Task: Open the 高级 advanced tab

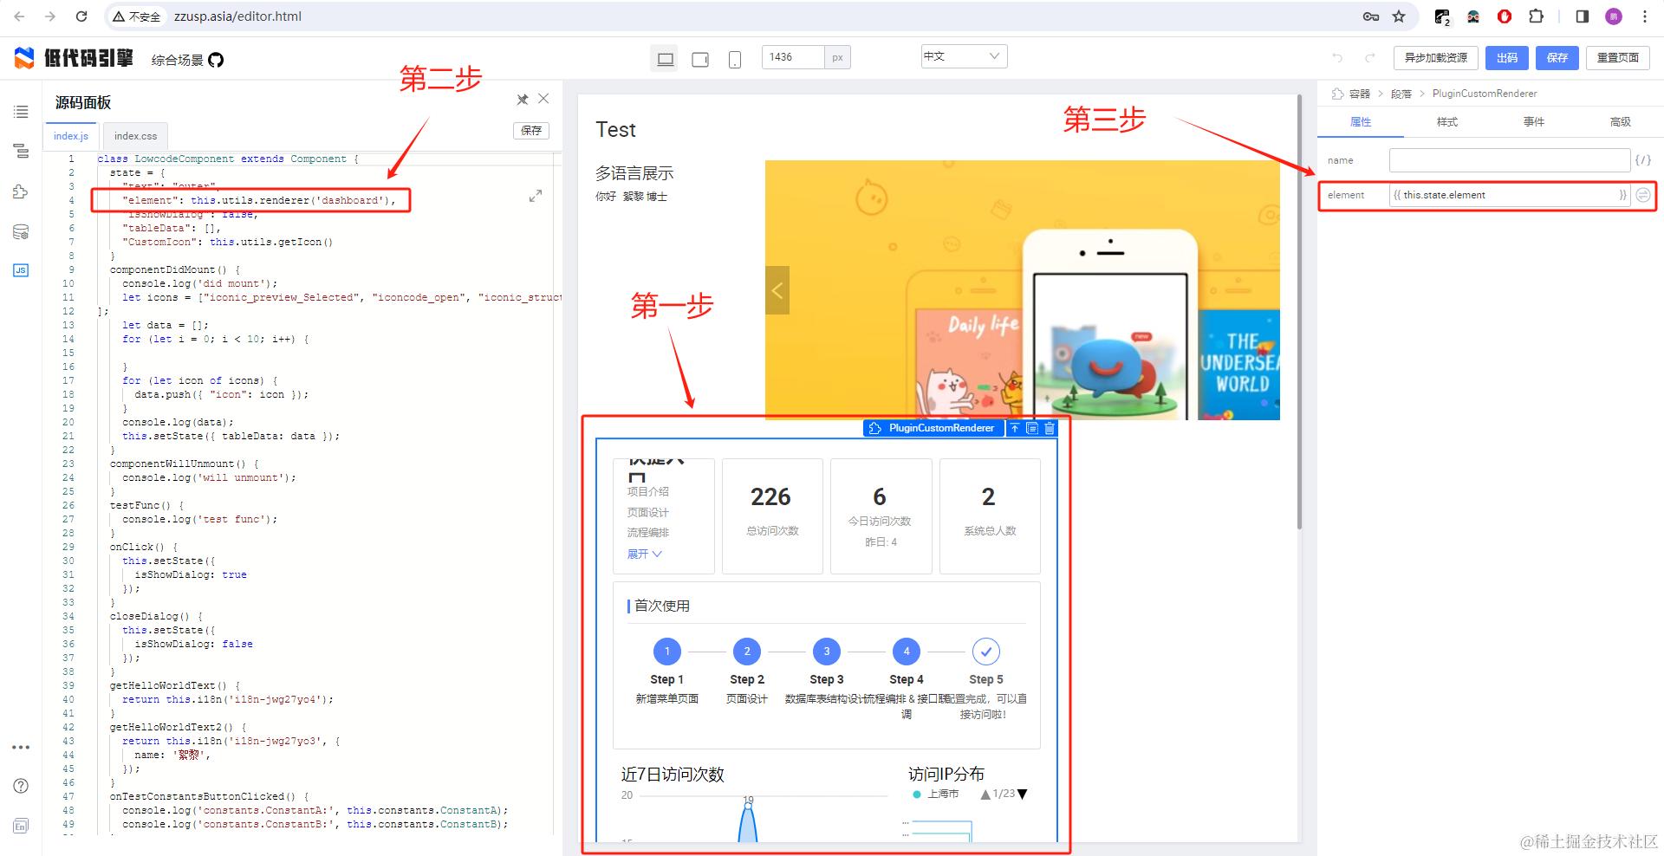Action: [x=1621, y=122]
